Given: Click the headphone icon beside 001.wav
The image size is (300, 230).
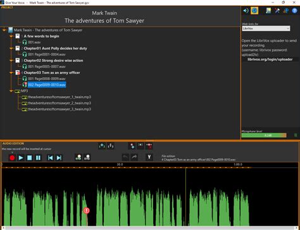Looking at the screenshot, I should pyautogui.click(x=25, y=42).
